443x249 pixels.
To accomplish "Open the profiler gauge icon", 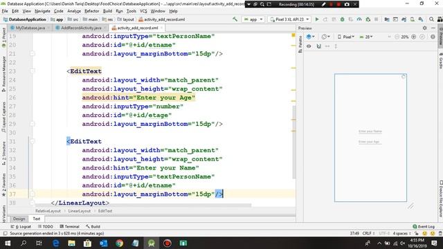I will (x=359, y=19).
